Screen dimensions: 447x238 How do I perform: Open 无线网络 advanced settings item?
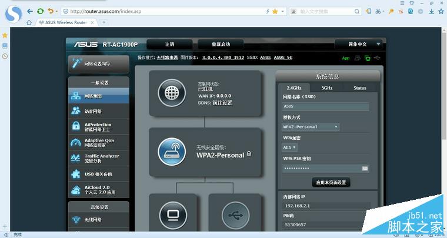coord(99,220)
